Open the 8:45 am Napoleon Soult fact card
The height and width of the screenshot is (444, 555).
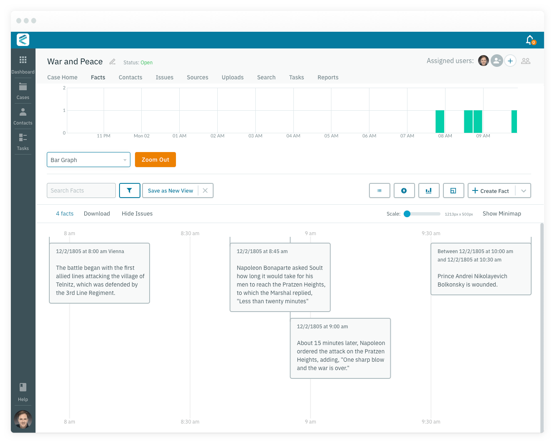tap(280, 277)
